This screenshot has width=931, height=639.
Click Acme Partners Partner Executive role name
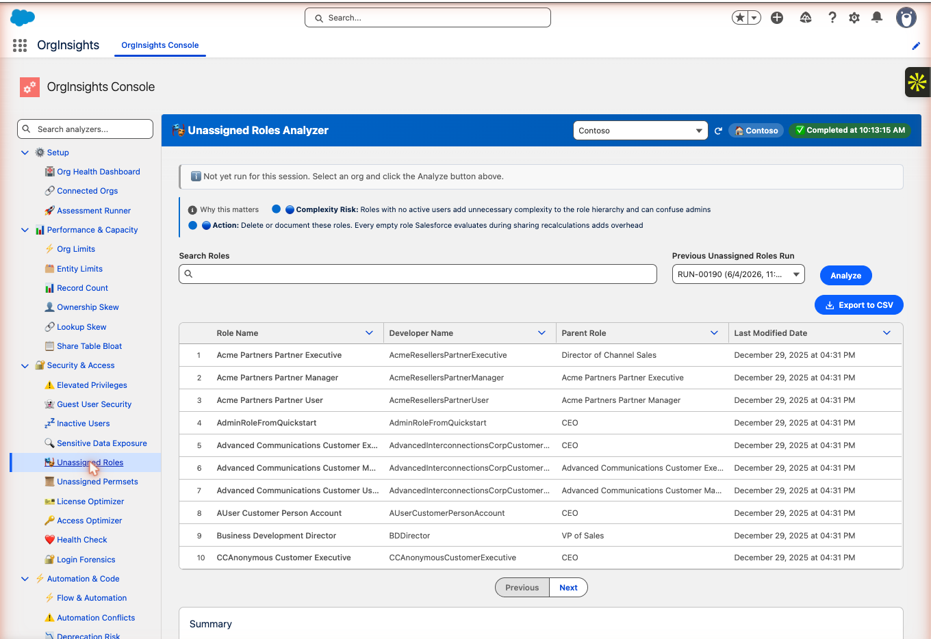coord(279,355)
